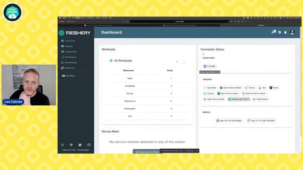Click the Meshery logo
The width and height of the screenshot is (303, 170).
point(75,33)
